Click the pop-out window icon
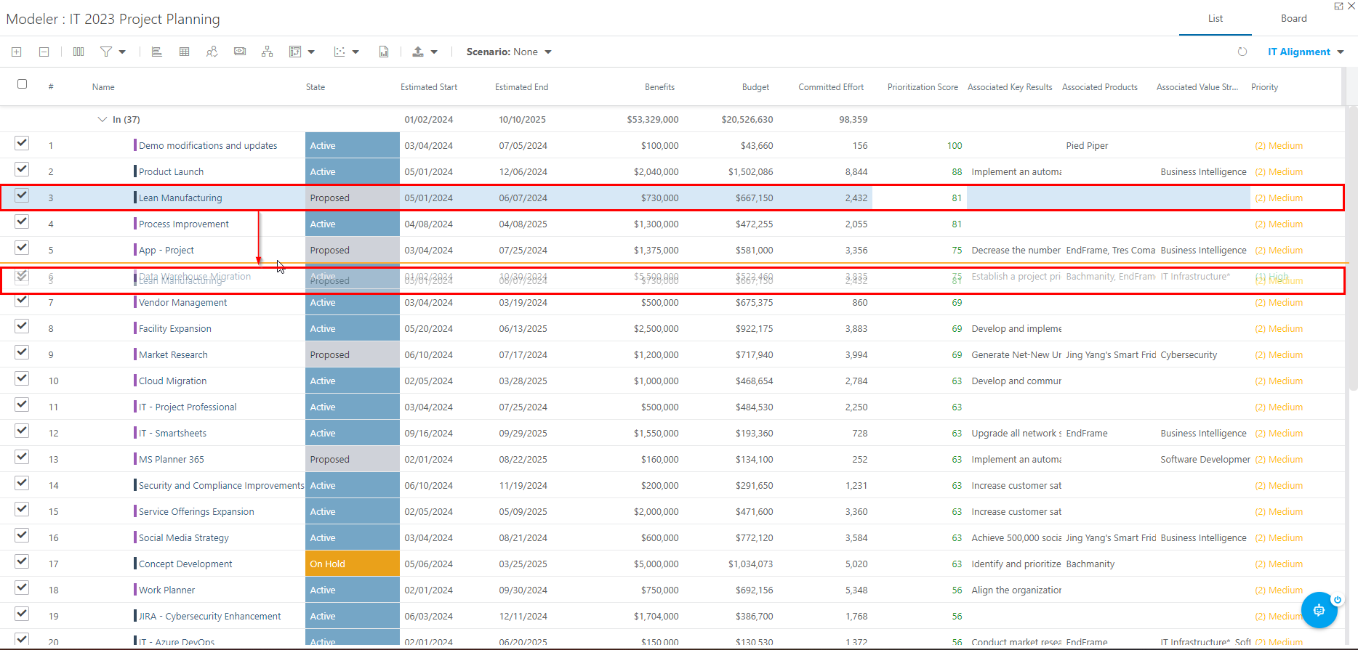Viewport: 1358px width, 650px height. click(1338, 6)
